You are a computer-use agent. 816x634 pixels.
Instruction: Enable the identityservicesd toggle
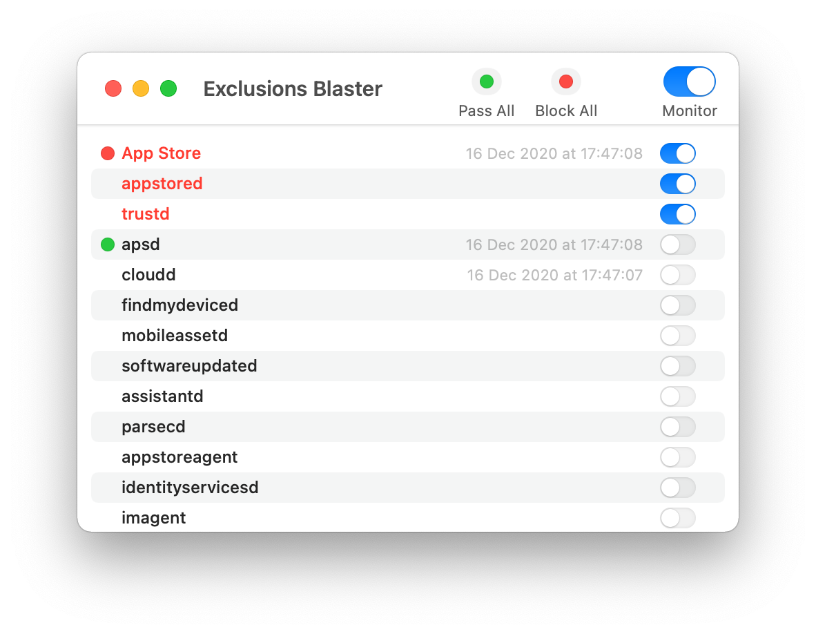tap(677, 488)
